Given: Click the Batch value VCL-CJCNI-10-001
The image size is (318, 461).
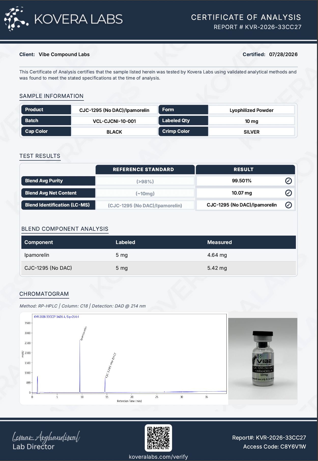Looking at the screenshot, I should [x=114, y=121].
